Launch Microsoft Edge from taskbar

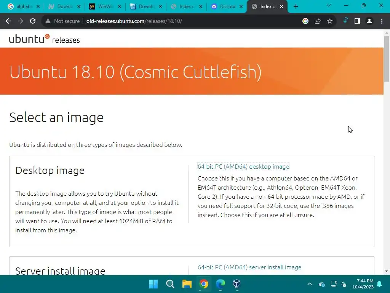point(221,284)
